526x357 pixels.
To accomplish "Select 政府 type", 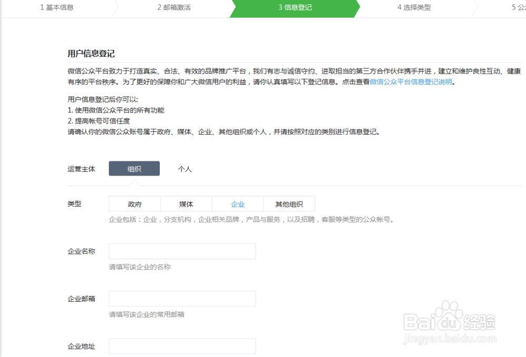I will pyautogui.click(x=135, y=204).
